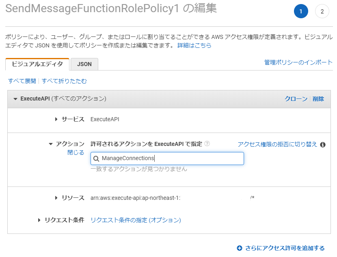Expand the サービス section
Screen dimensions: 337x257
click(x=56, y=119)
